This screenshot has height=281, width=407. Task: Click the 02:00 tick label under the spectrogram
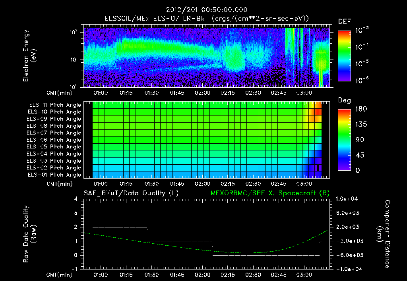pos(202,93)
